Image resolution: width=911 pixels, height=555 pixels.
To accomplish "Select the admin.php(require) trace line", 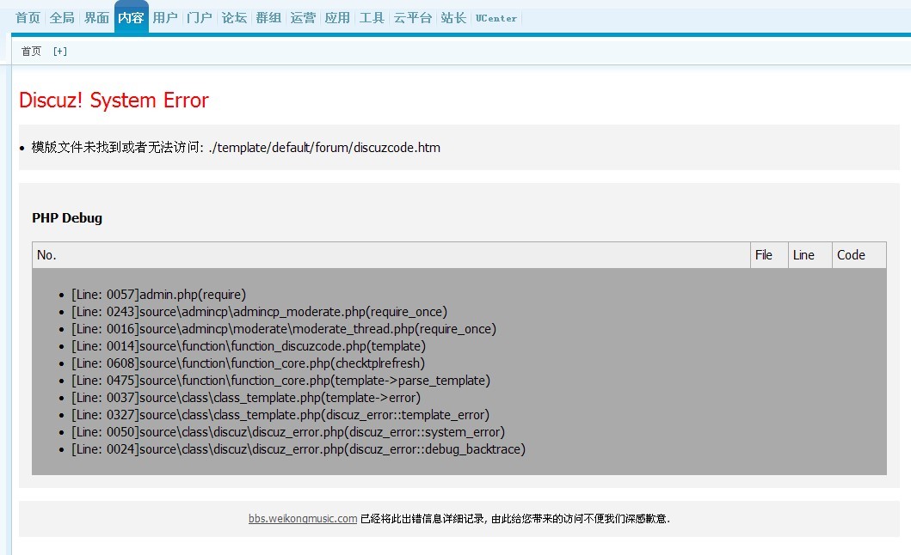I will (x=158, y=295).
